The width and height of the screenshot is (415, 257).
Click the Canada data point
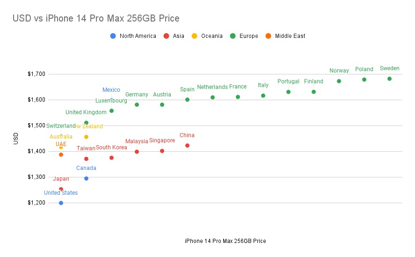(86, 178)
